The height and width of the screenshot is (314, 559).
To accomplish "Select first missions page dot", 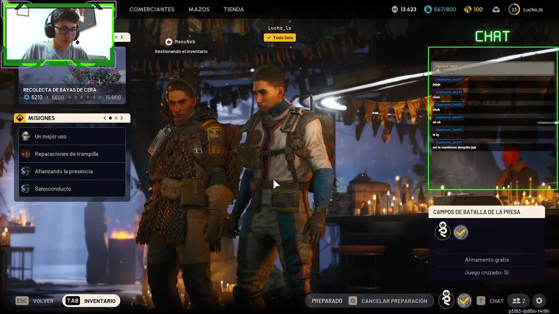I will point(110,118).
